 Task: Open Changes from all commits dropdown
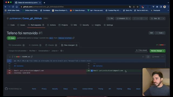click(x=18, y=51)
